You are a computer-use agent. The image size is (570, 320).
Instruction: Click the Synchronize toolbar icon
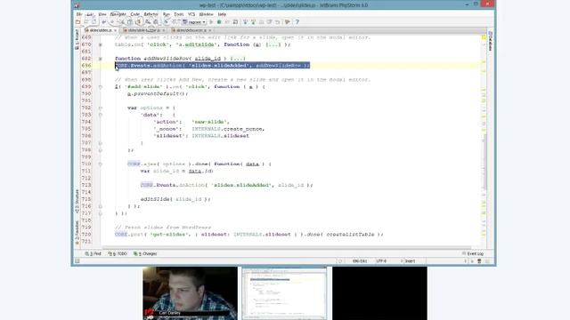94,22
